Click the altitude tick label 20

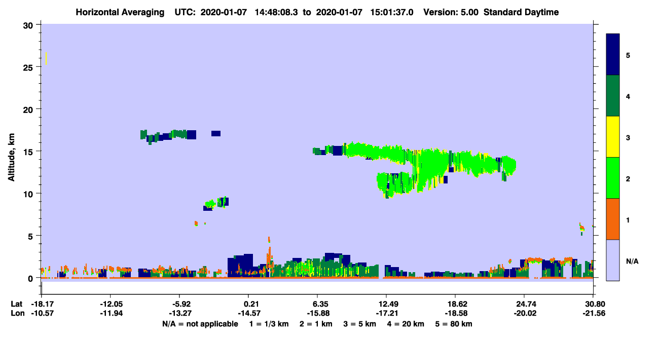(29, 109)
